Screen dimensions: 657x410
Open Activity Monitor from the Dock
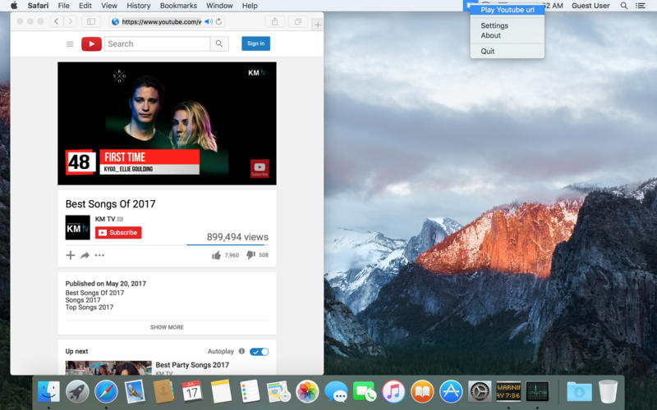(538, 392)
